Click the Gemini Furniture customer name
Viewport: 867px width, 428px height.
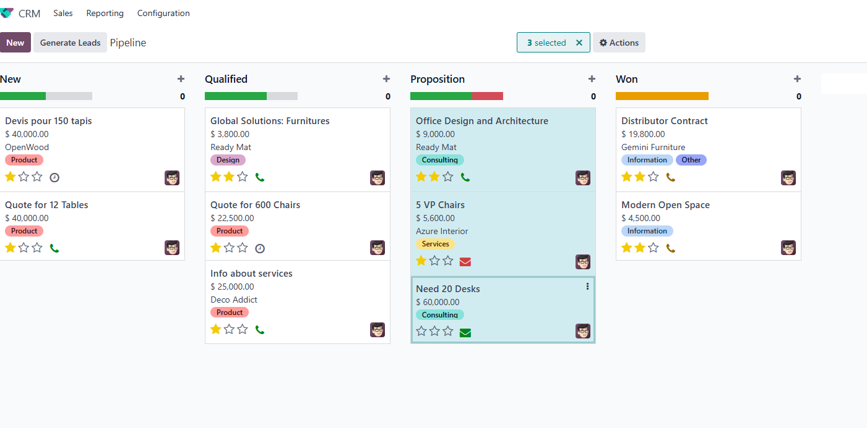coord(653,147)
